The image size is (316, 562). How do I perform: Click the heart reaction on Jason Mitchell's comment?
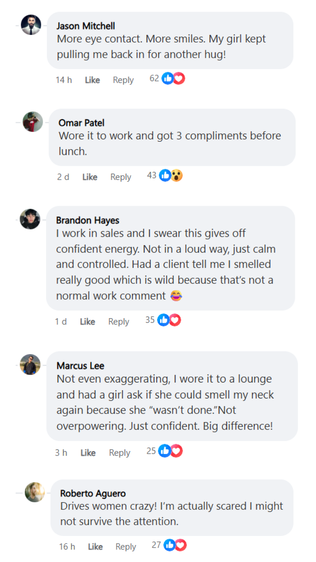click(179, 78)
